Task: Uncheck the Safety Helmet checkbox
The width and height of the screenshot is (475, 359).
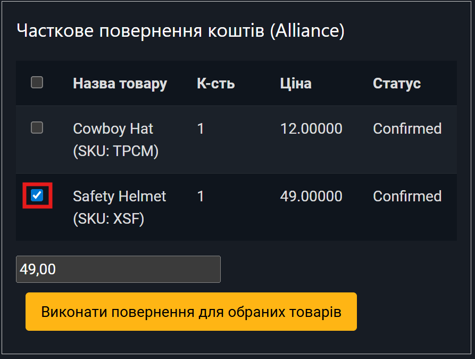Action: pyautogui.click(x=37, y=195)
